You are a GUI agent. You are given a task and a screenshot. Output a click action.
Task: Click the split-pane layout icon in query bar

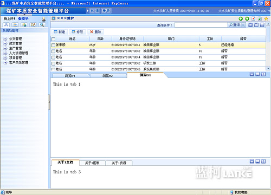tap(256, 25)
